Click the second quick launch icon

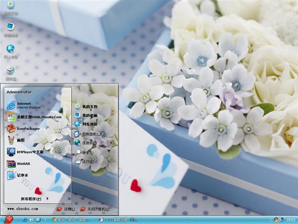click(31, 220)
